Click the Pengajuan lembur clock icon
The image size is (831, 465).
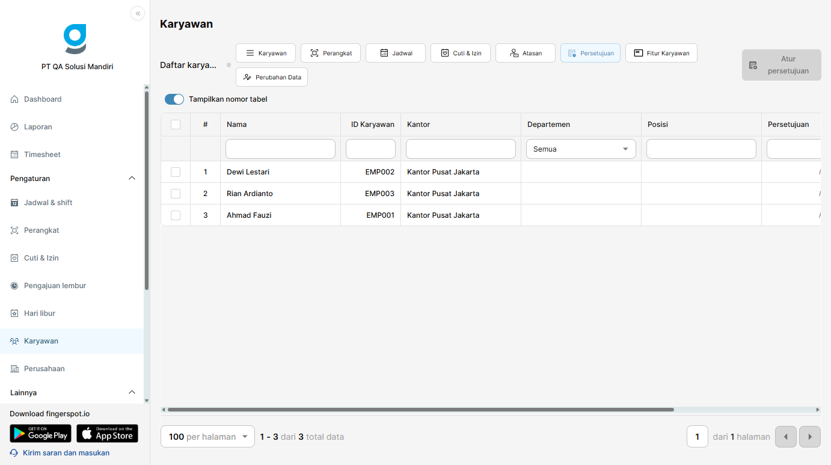click(x=14, y=286)
